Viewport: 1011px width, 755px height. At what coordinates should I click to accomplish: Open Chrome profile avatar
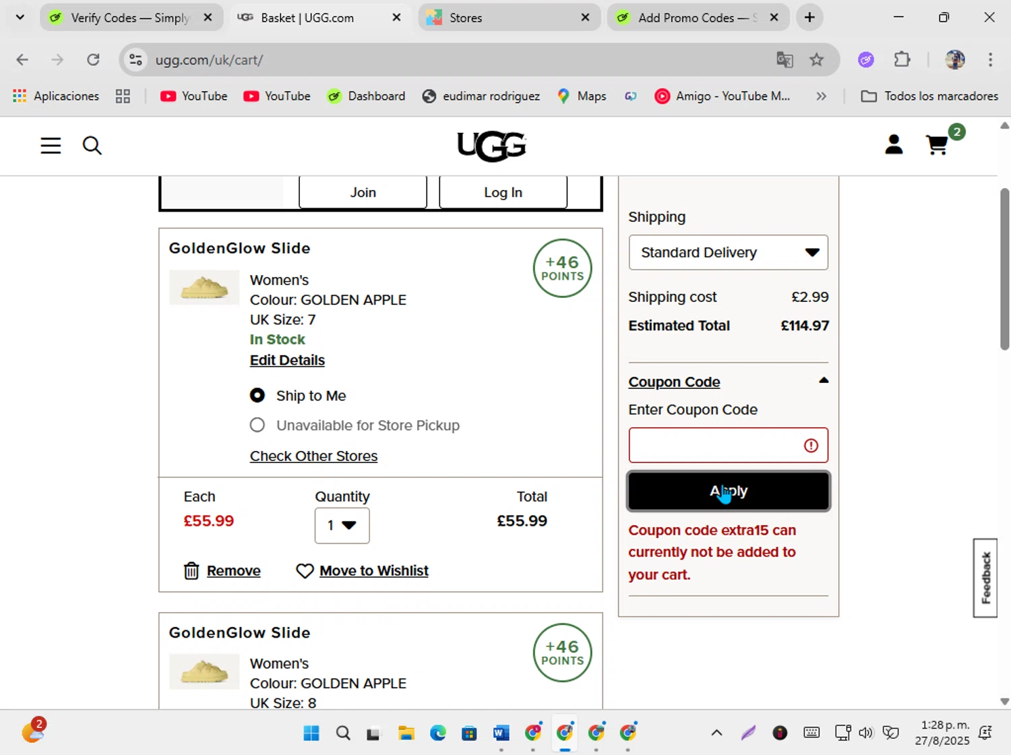[x=954, y=60]
